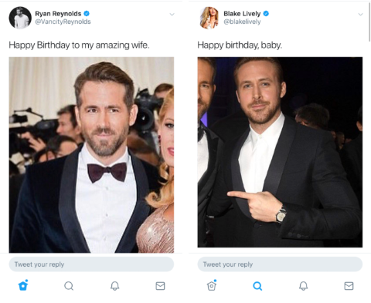
Task: Click verified badge next to Ryan Reynolds
Action: (87, 13)
